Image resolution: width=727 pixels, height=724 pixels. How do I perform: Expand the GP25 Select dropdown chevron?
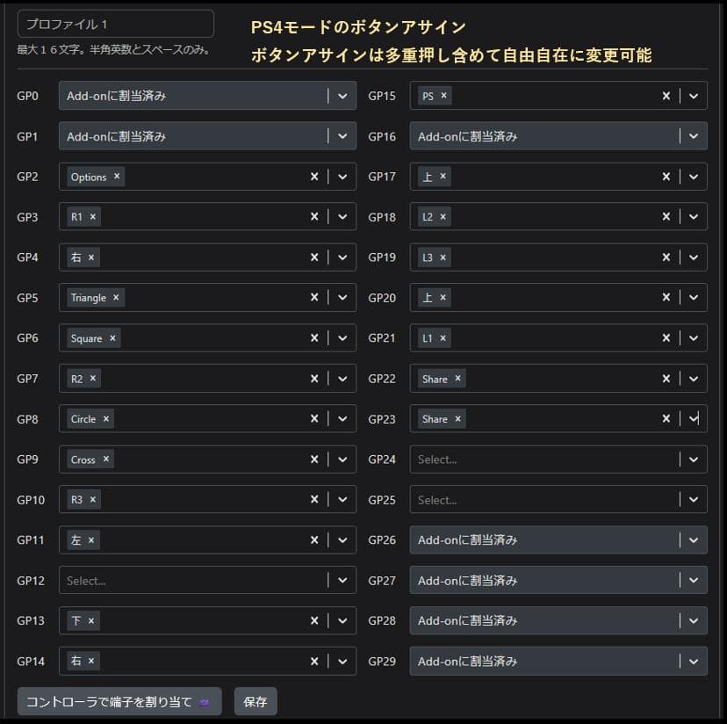click(x=693, y=500)
